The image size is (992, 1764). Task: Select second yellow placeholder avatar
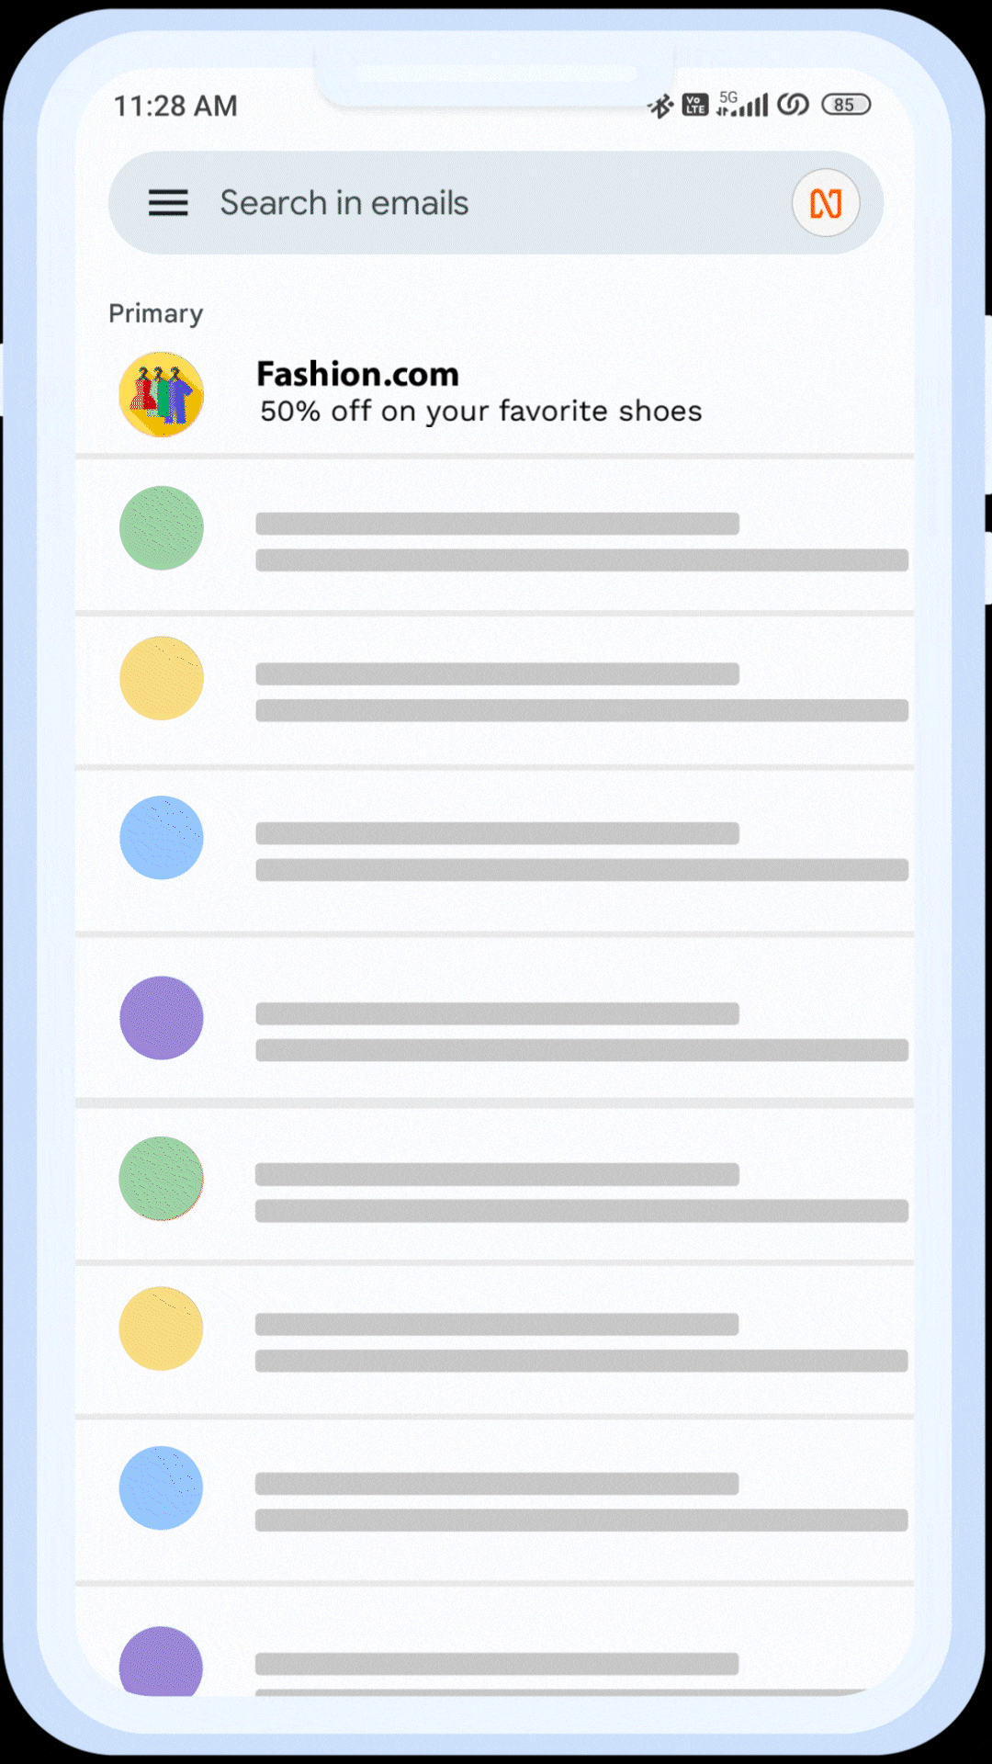(162, 1329)
